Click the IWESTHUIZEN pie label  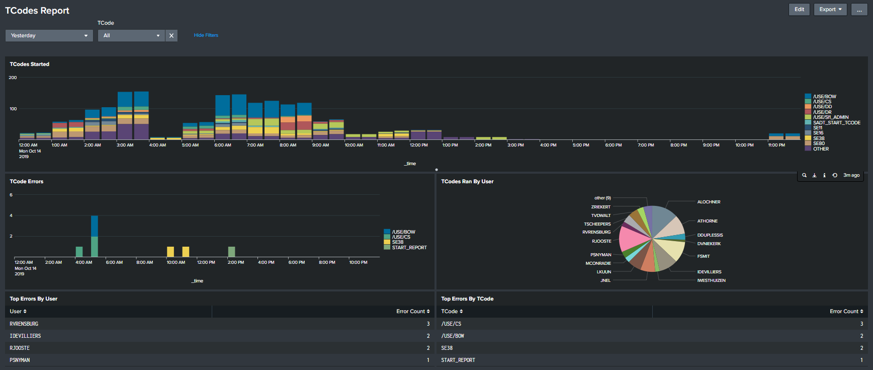coord(711,280)
